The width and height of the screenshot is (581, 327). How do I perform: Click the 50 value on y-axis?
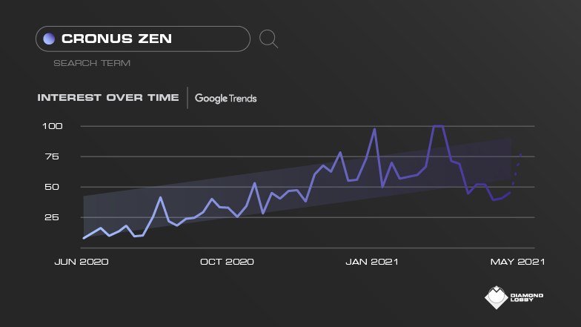coord(52,187)
